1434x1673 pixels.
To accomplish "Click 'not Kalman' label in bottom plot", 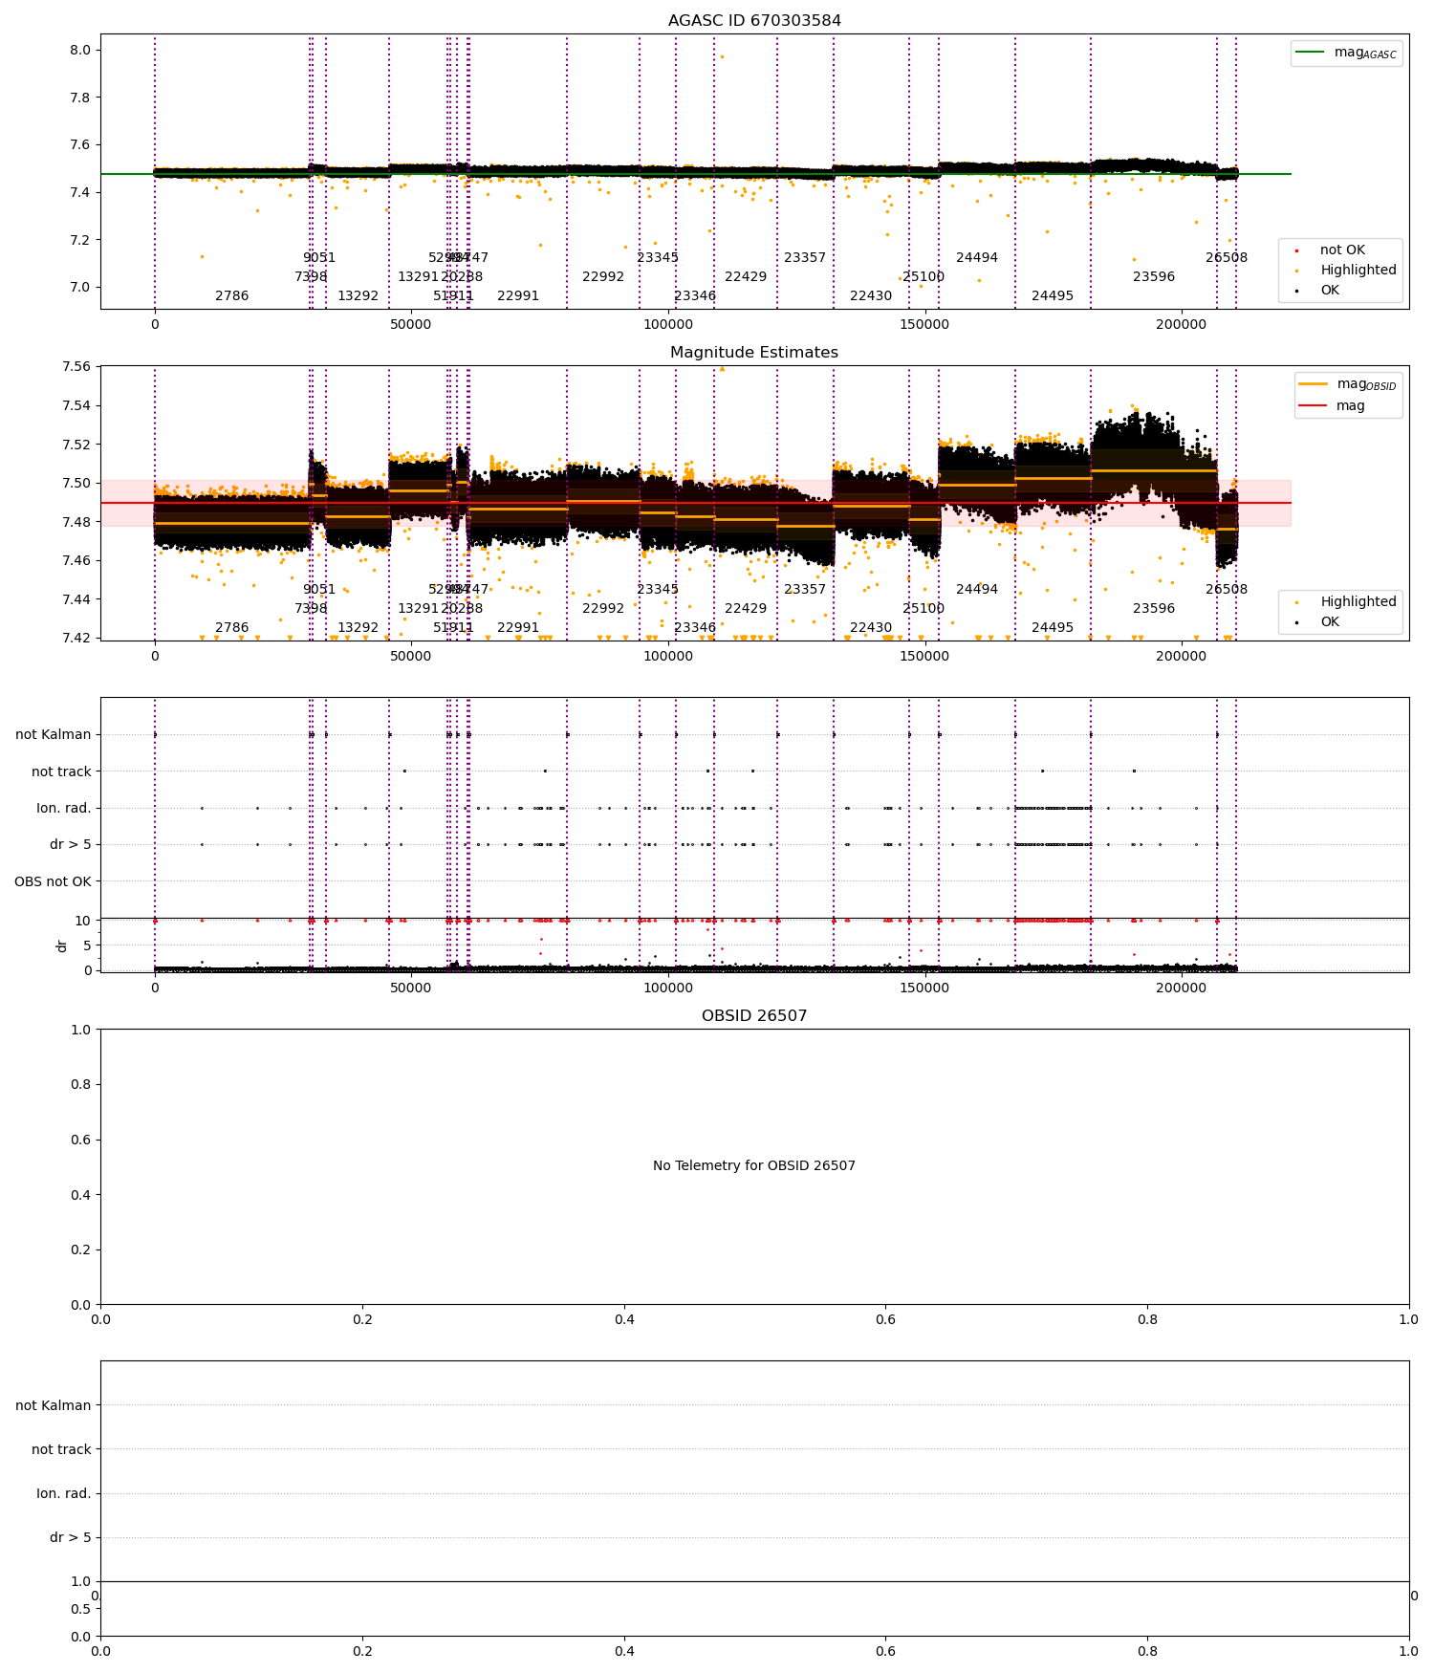I will pyautogui.click(x=54, y=1406).
